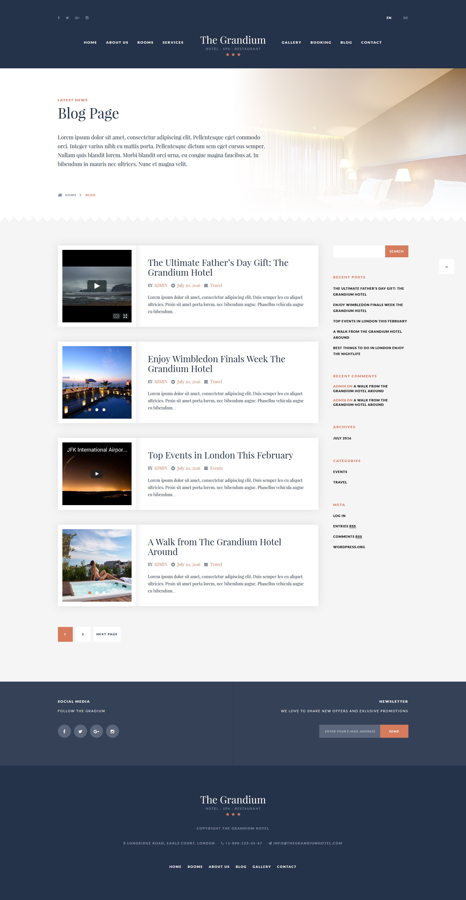This screenshot has height=900, width=466.
Task: Open the Google Plus icon in the top bar
Action: coord(77,18)
